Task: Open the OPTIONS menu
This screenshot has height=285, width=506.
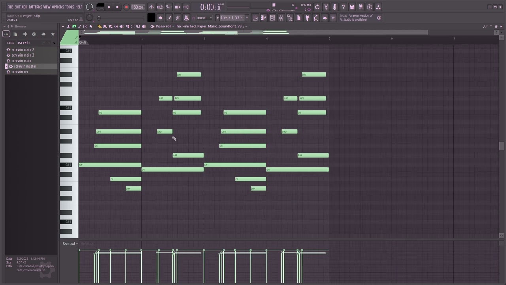Action: tap(58, 7)
